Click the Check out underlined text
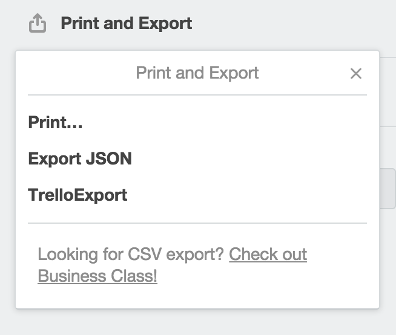Image resolution: width=396 pixels, height=335 pixels. pos(268,254)
